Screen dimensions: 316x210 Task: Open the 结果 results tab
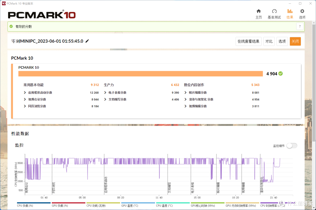tap(290, 14)
